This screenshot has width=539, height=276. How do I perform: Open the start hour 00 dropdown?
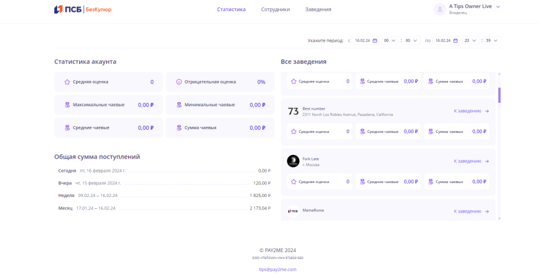(x=389, y=41)
